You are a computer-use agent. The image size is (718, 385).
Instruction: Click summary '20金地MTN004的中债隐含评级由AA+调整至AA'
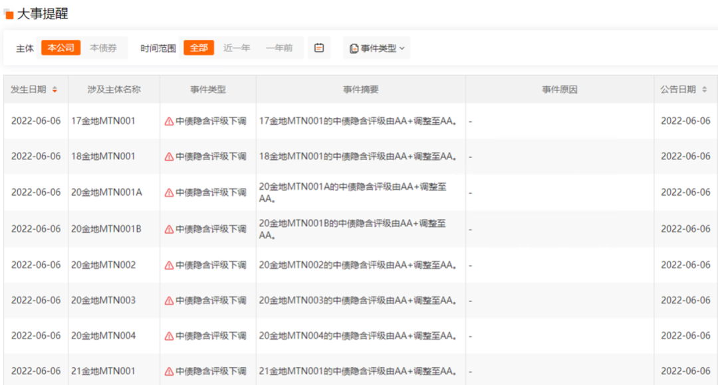(358, 336)
